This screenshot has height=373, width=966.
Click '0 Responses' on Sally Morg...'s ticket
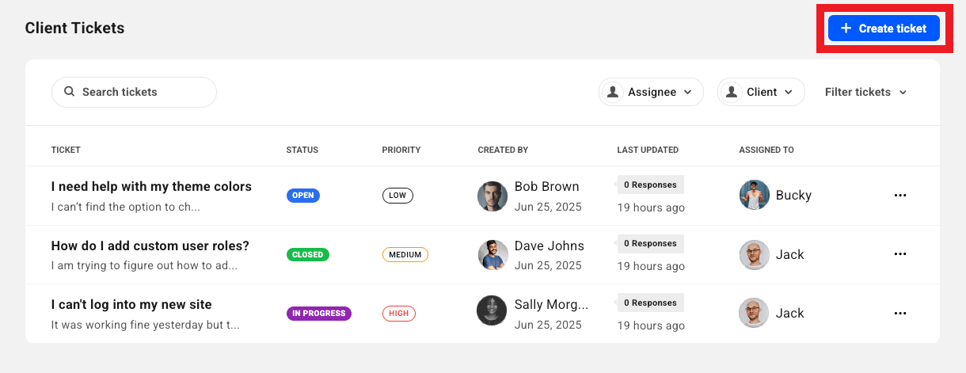coord(651,303)
